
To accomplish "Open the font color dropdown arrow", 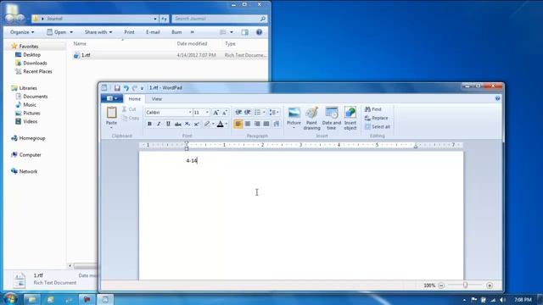I will click(x=227, y=124).
